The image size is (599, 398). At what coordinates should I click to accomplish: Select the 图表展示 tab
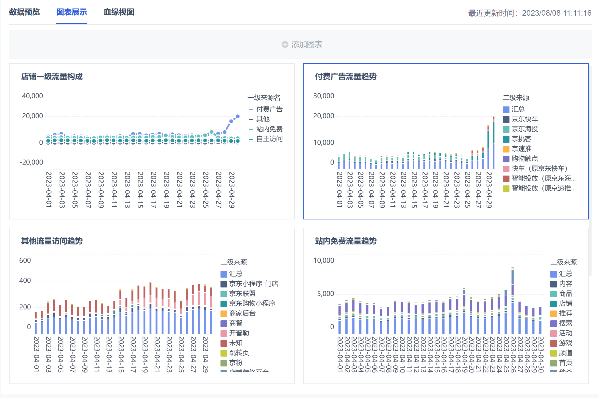click(71, 12)
